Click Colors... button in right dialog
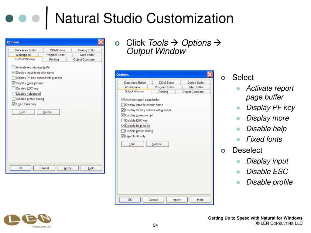Image resolution: width=311 pixels, height=233 pixels. pyautogui.click(x=158, y=144)
